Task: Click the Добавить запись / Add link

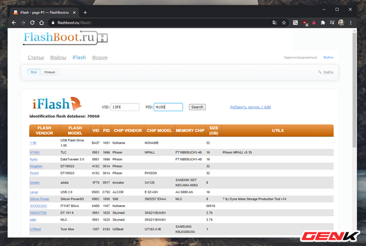Action: pyautogui.click(x=250, y=107)
